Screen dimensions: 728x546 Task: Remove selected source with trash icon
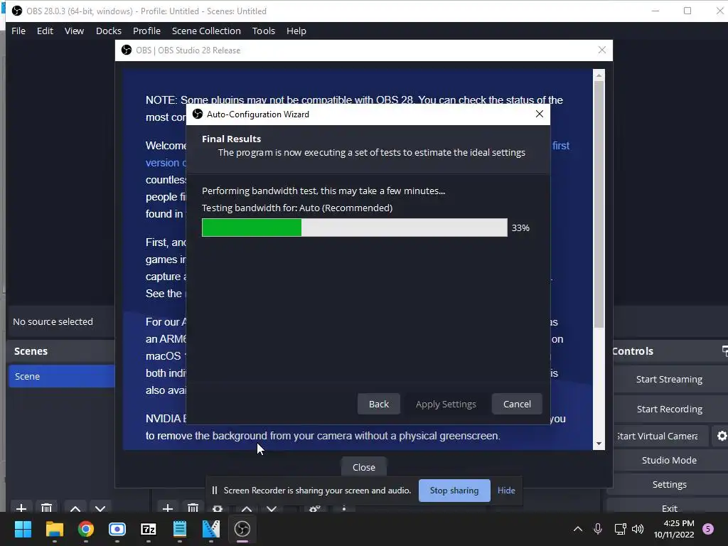pos(193,508)
